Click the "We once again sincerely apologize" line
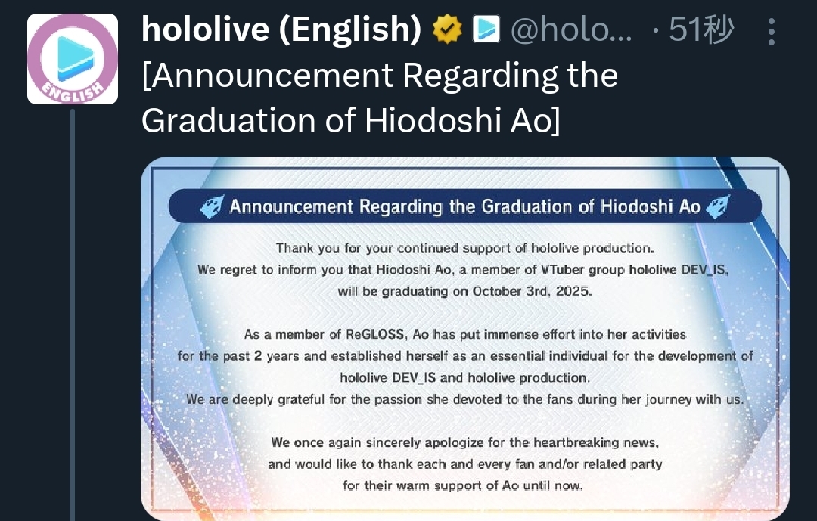This screenshot has width=817, height=521. pos(464,442)
